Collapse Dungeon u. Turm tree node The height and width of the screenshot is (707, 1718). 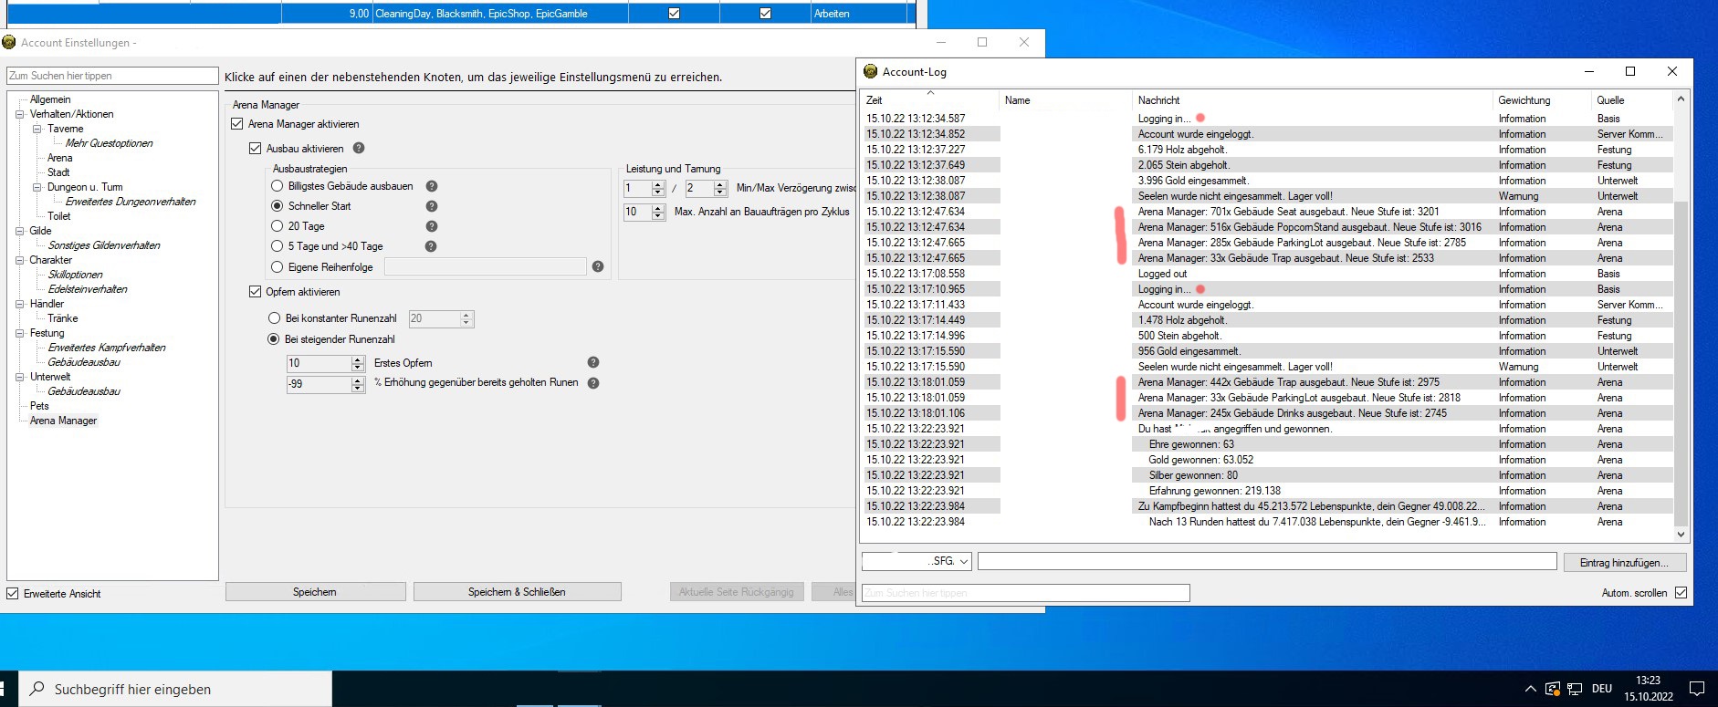[x=37, y=187]
